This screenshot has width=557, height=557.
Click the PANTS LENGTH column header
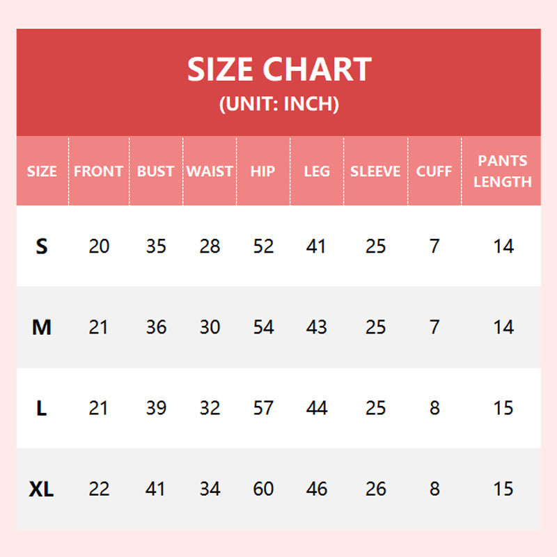click(503, 171)
